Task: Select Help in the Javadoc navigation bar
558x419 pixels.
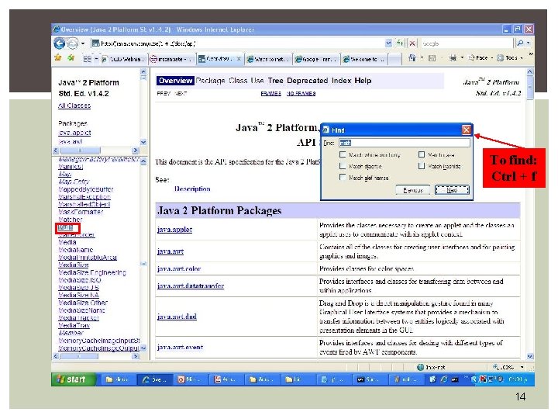Action: coord(363,81)
